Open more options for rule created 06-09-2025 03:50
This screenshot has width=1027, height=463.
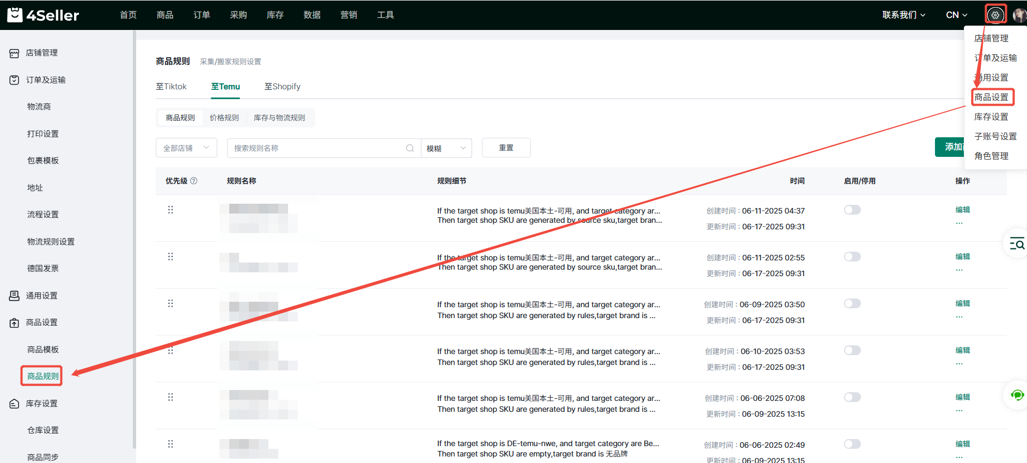pyautogui.click(x=959, y=316)
